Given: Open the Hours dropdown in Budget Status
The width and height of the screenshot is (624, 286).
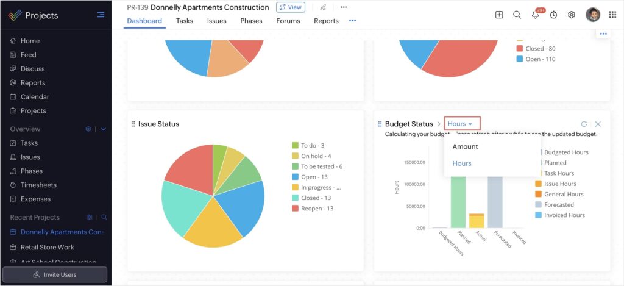Looking at the screenshot, I should click(461, 124).
